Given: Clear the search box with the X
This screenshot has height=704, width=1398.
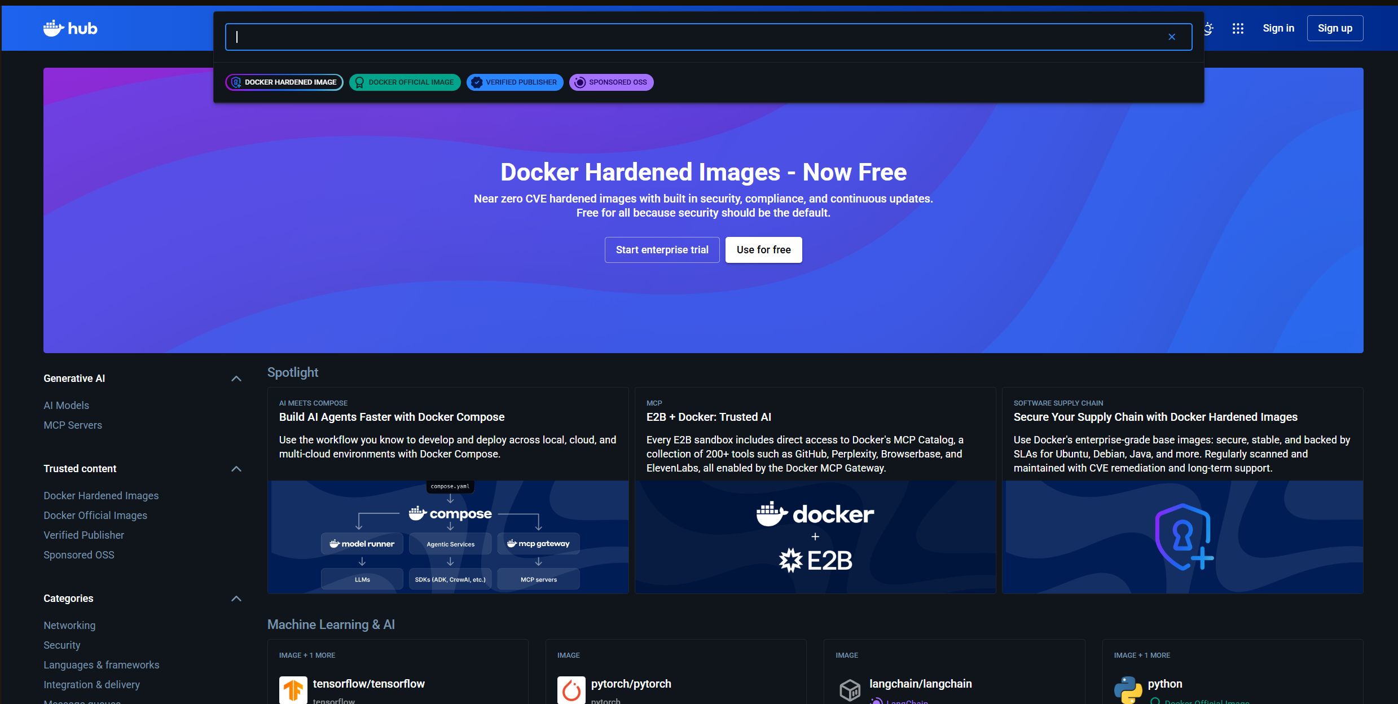Looking at the screenshot, I should (x=1172, y=37).
